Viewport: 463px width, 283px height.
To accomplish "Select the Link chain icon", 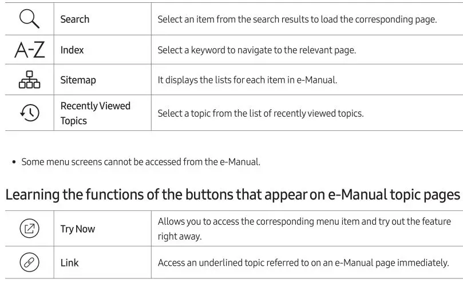I will click(x=29, y=262).
